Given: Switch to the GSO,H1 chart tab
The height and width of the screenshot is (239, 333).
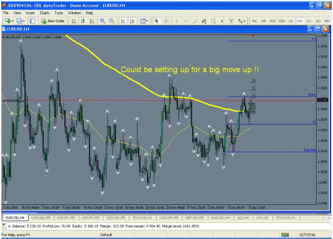Looking at the screenshot, I should pyautogui.click(x=262, y=218).
